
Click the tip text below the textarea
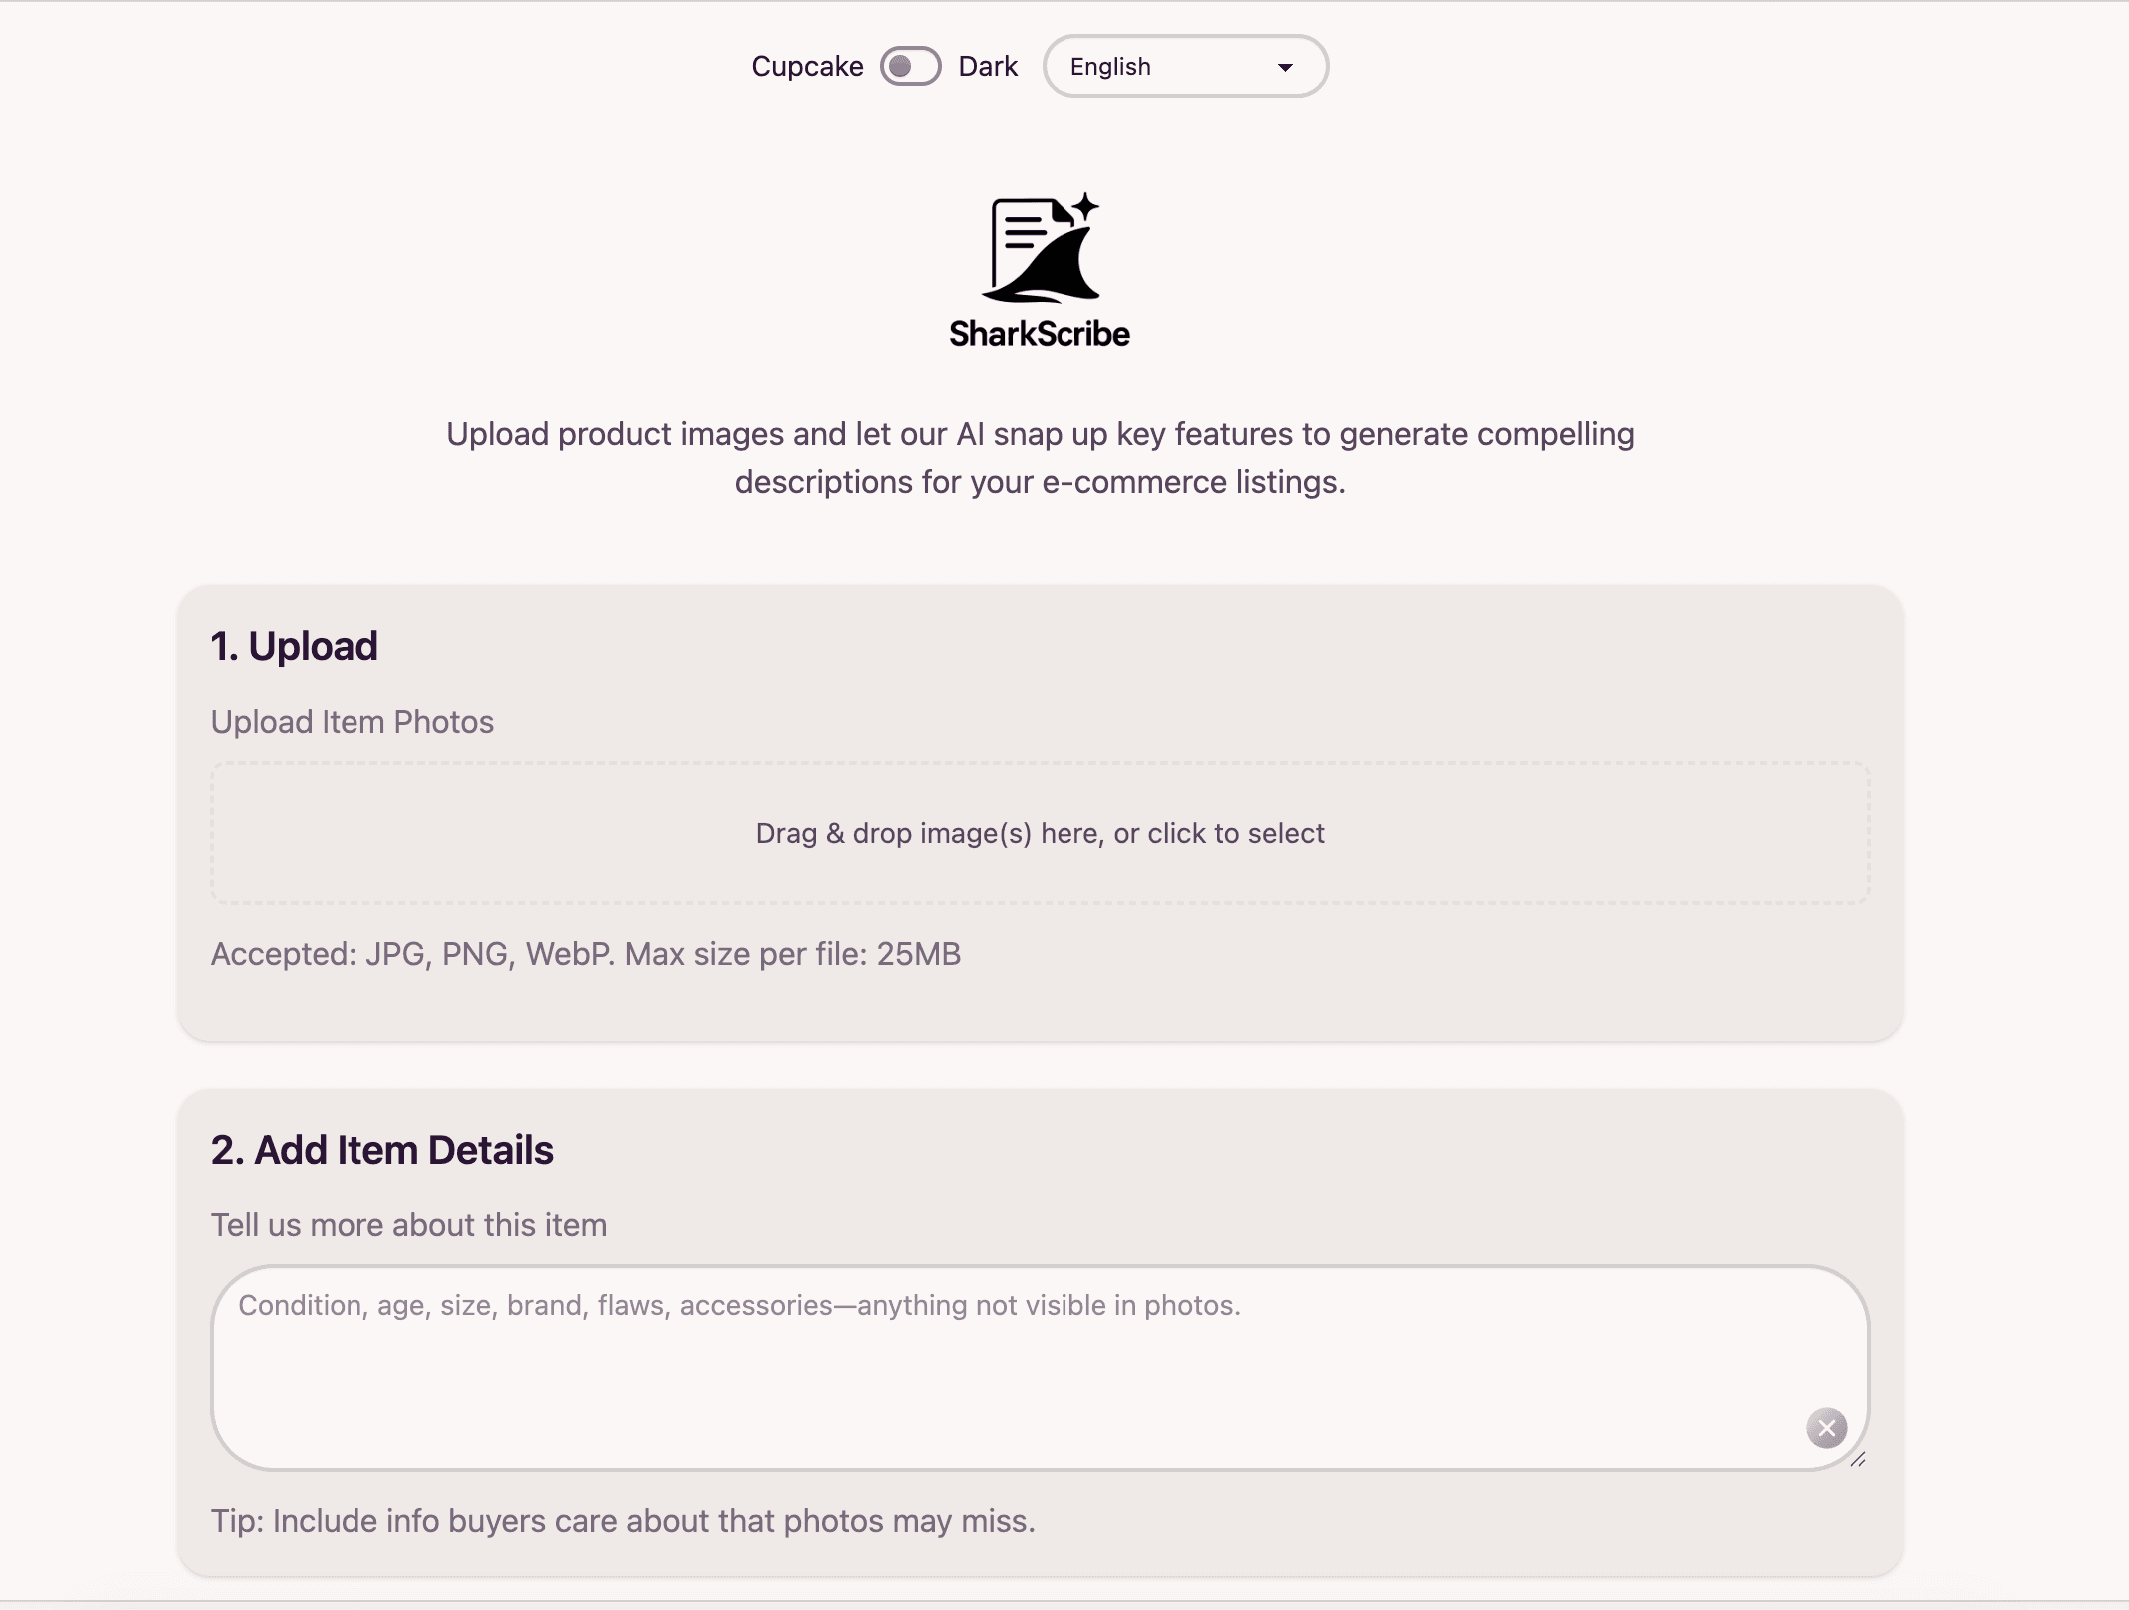(x=622, y=1521)
